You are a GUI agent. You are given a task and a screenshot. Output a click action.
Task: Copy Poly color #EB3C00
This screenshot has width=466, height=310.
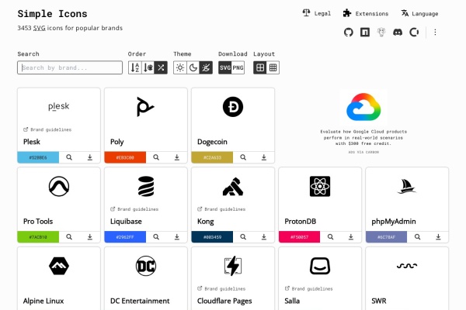point(125,157)
